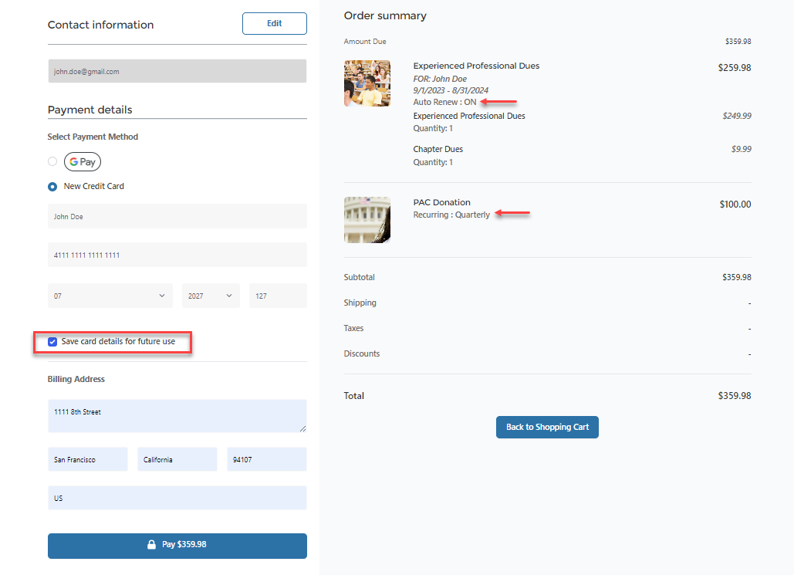
Task: Select the Google Pay radio button
Action: [52, 162]
